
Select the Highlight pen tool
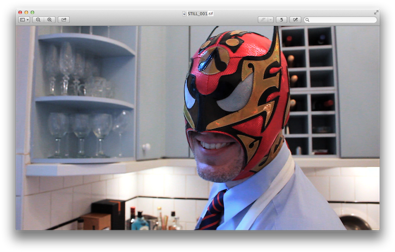pos(263,20)
